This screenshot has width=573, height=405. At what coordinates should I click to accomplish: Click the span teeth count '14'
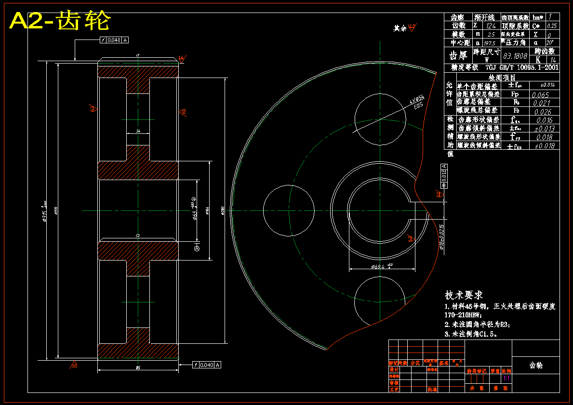pos(553,60)
